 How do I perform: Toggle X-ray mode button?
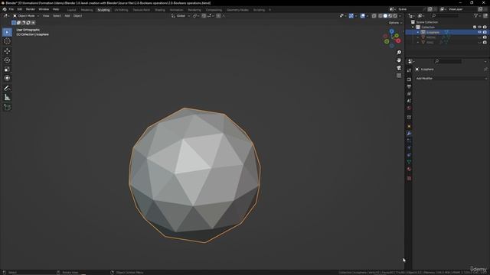coord(374,15)
